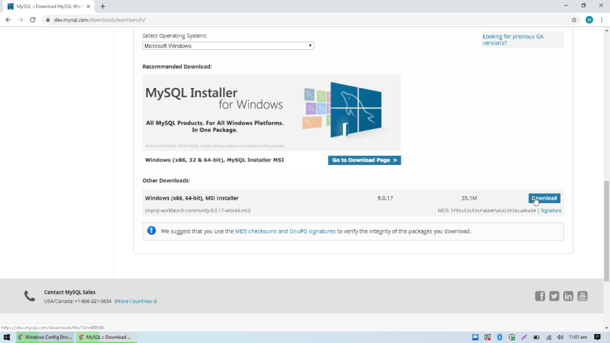Click the Other Downloads: label
Viewport: 610px width, 343px height.
pos(166,180)
